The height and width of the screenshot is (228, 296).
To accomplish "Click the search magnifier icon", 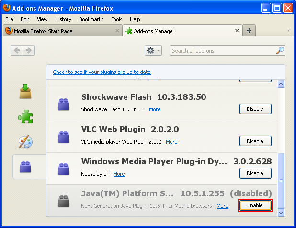I will [280, 50].
